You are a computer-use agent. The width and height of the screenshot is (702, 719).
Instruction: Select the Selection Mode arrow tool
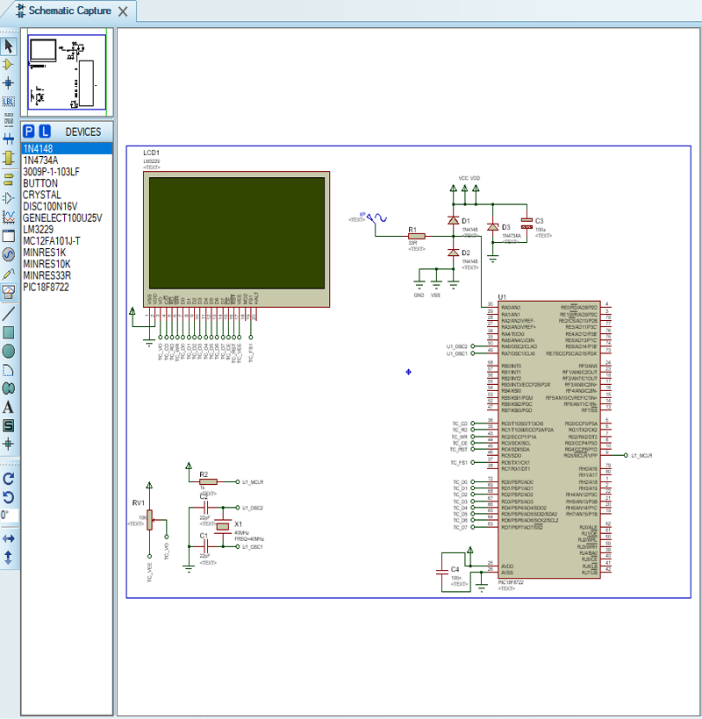(x=9, y=46)
